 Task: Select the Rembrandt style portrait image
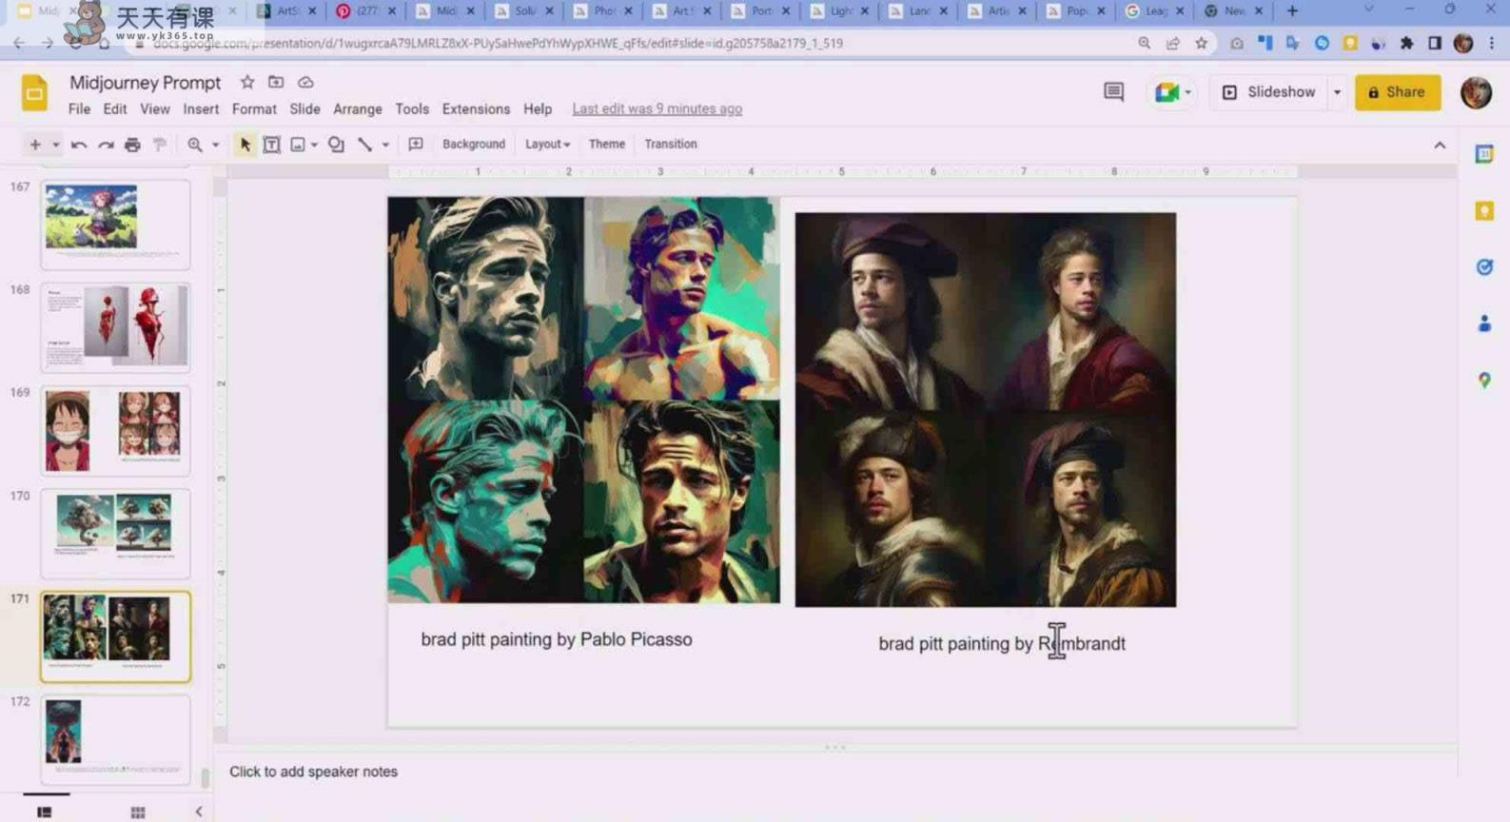[986, 409]
